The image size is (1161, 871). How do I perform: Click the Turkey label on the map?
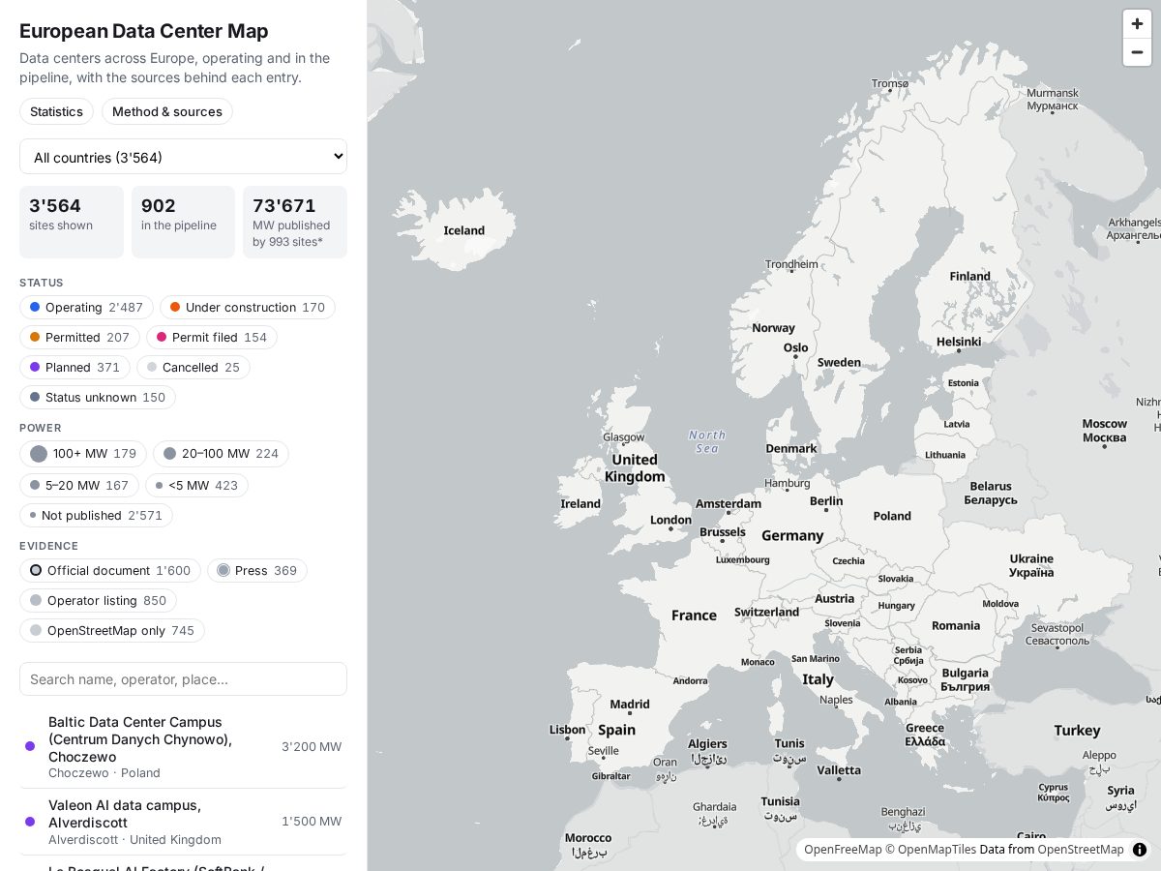tap(1077, 731)
